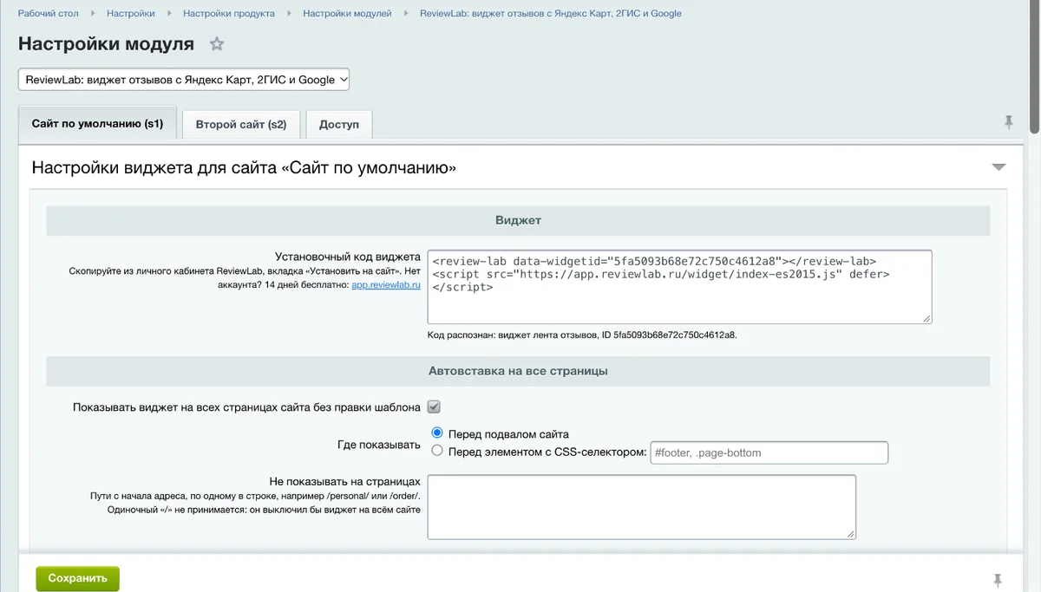1041x592 pixels.
Task: Pin the tabs panel with top pin icon
Action: tap(1008, 123)
